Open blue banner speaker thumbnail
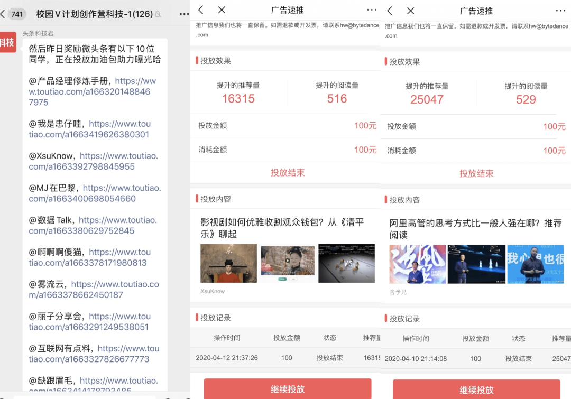 pos(535,264)
